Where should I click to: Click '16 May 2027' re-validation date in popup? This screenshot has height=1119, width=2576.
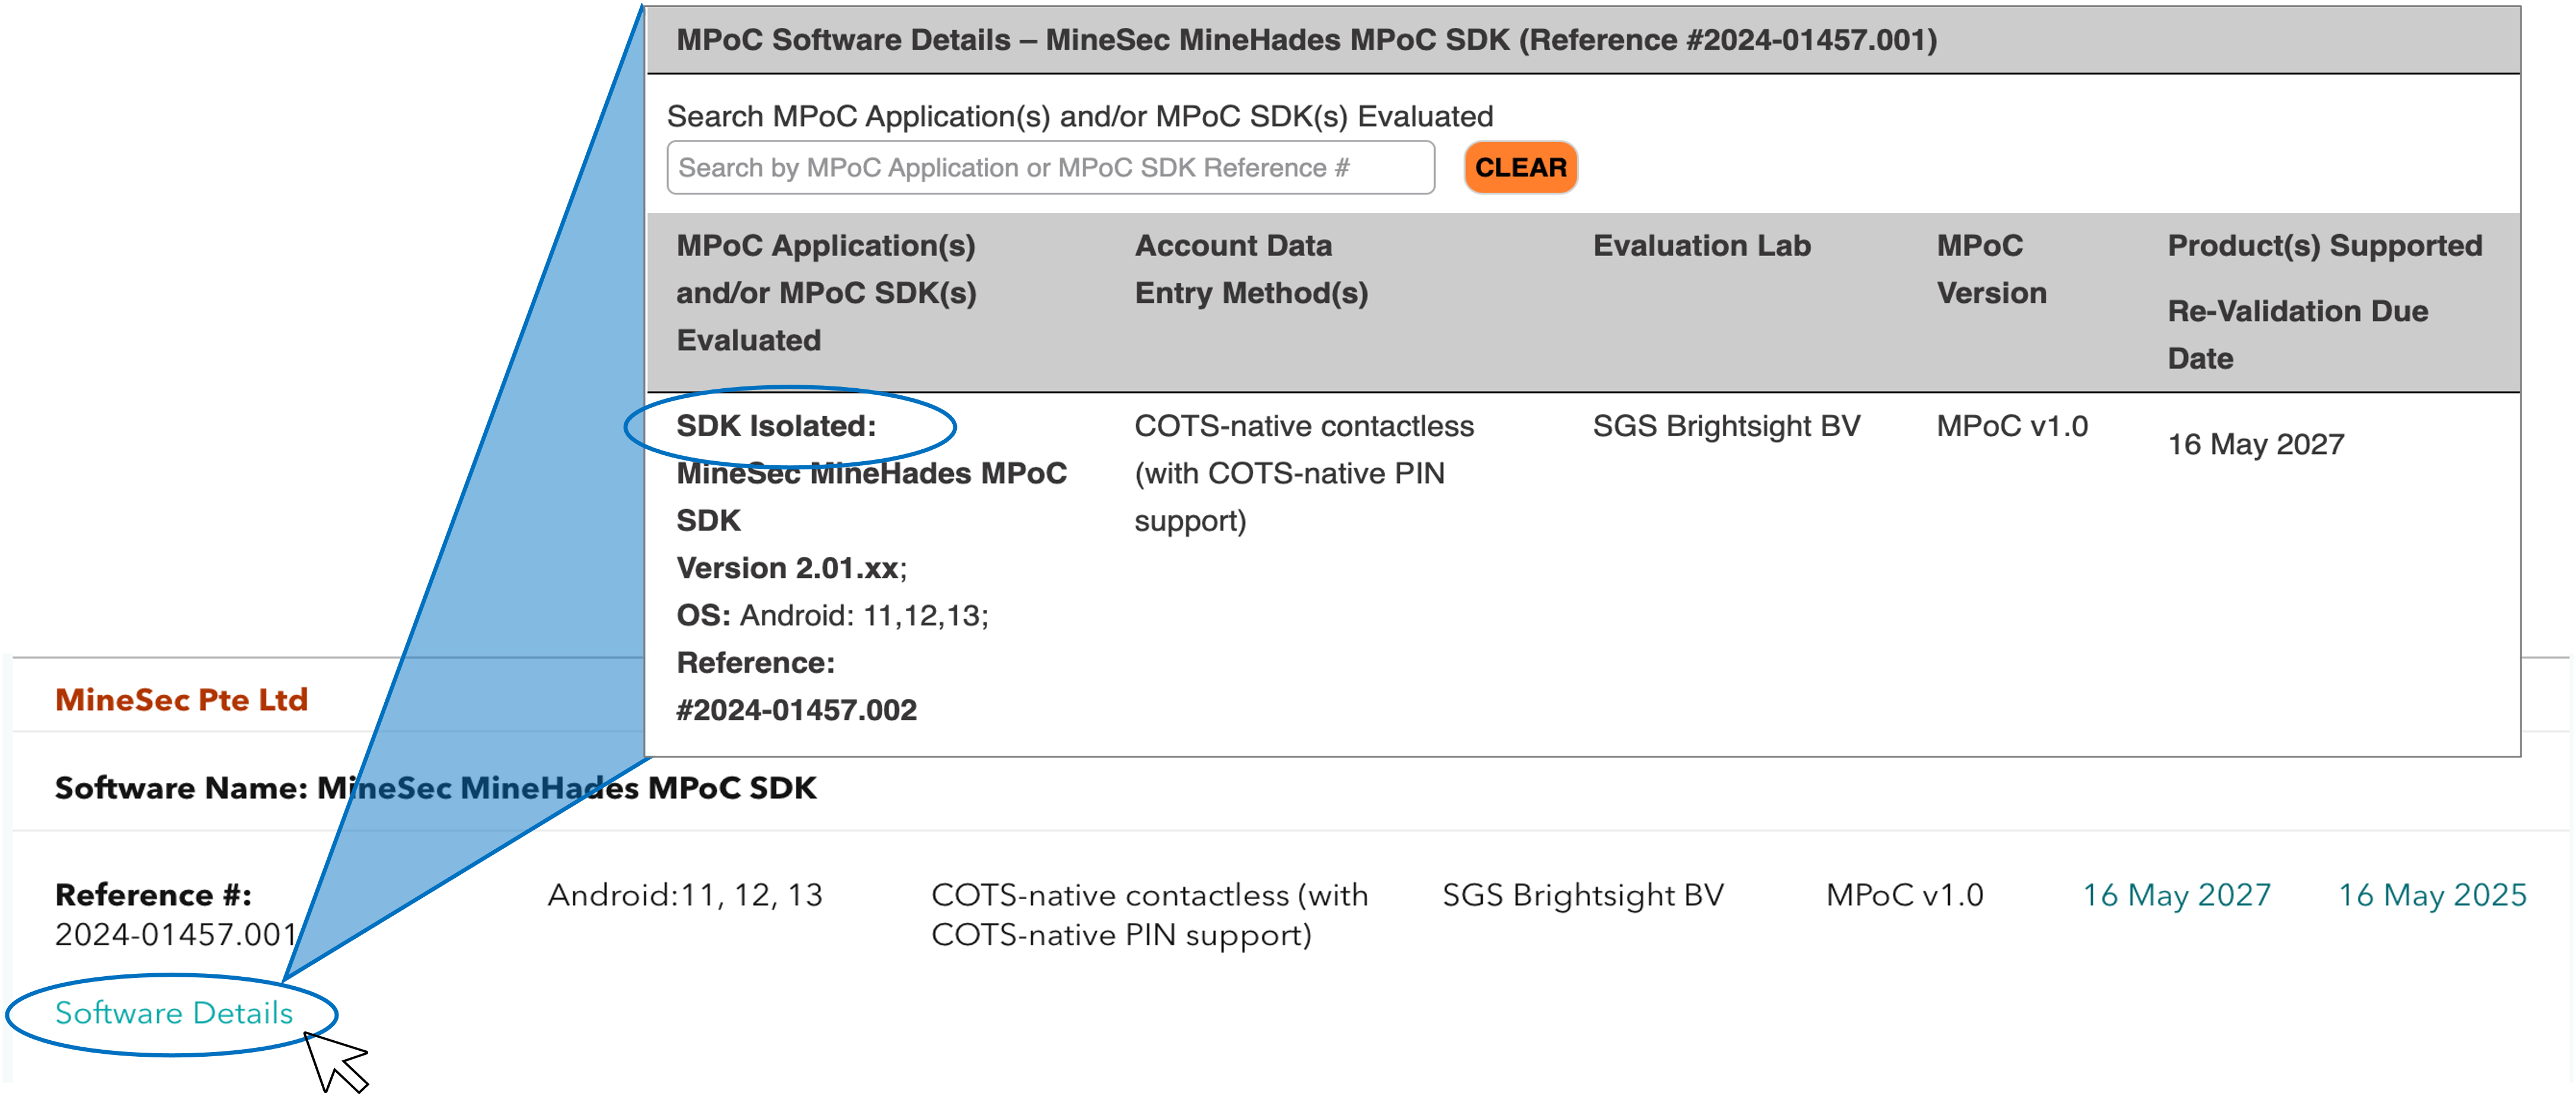click(2256, 444)
